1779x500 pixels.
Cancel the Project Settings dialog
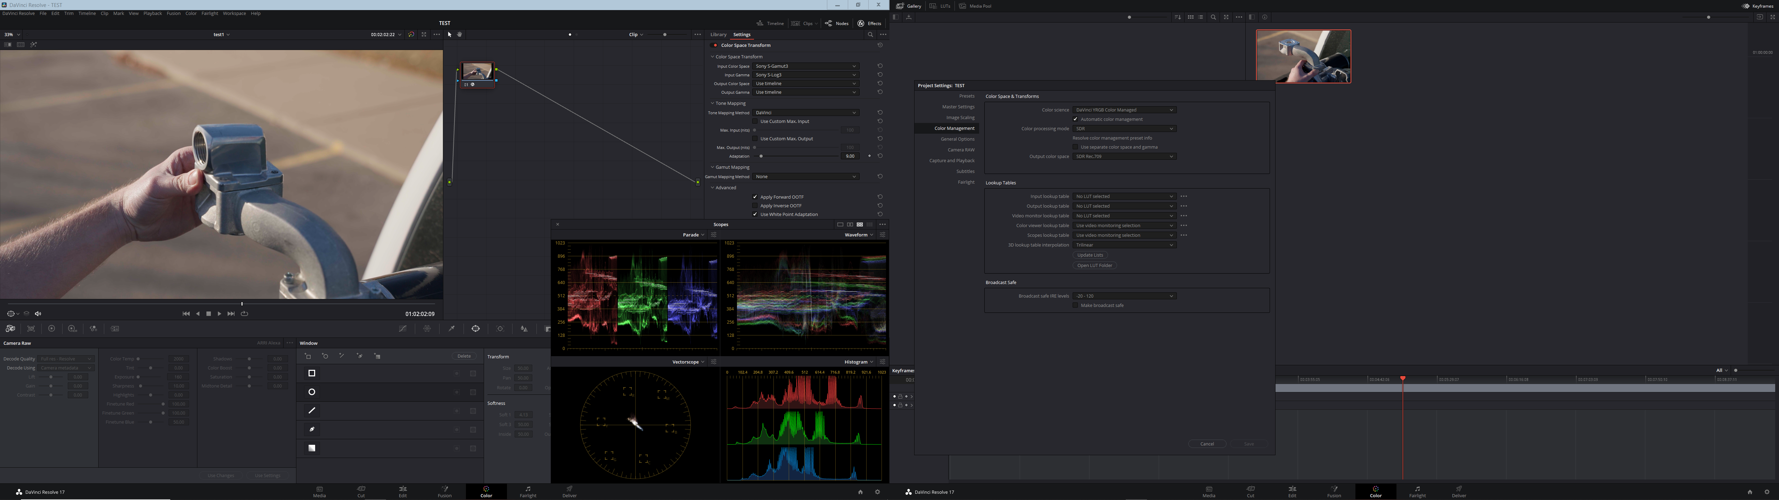[1207, 444]
